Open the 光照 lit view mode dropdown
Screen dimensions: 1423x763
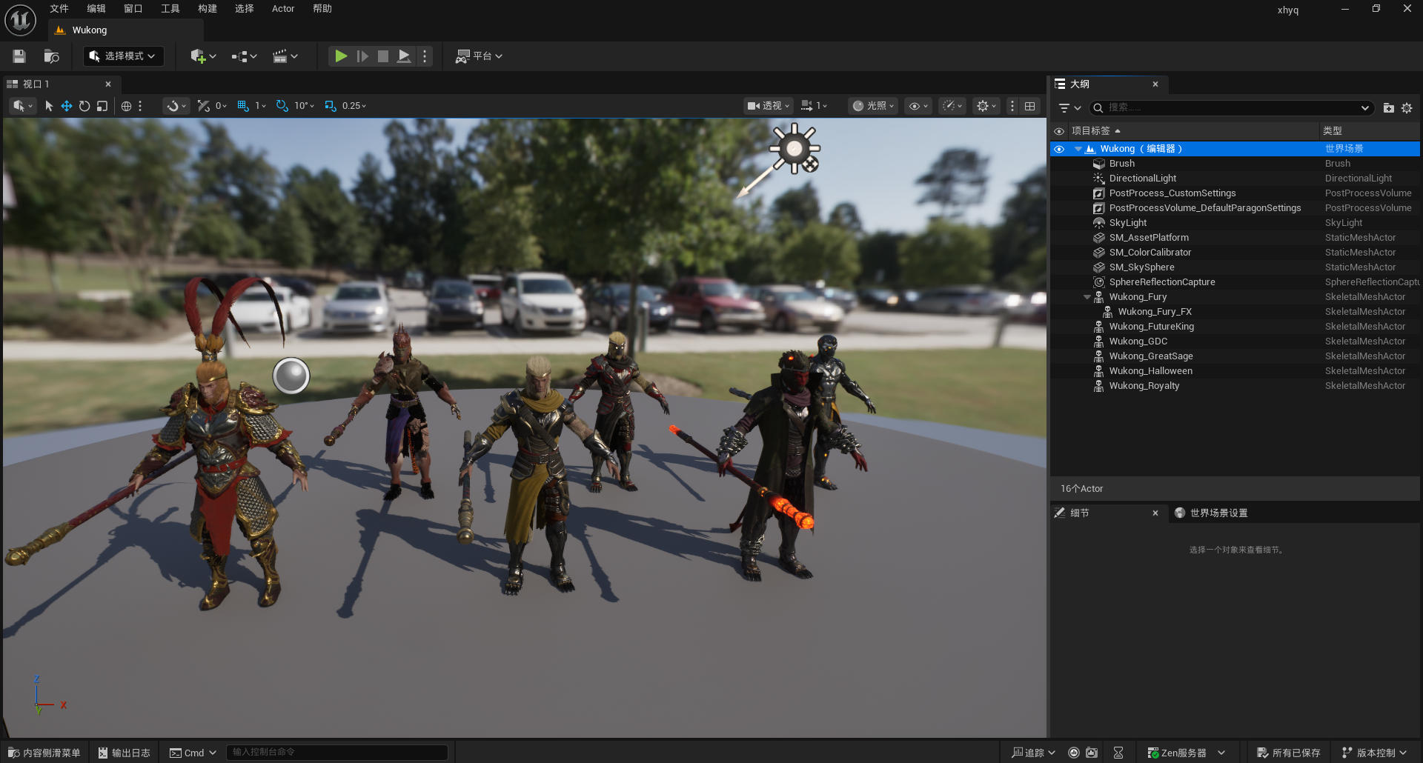click(x=873, y=106)
